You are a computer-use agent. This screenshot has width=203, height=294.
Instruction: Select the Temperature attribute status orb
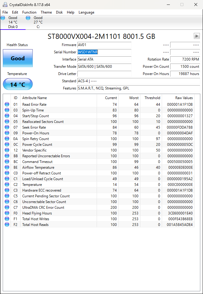7,185
